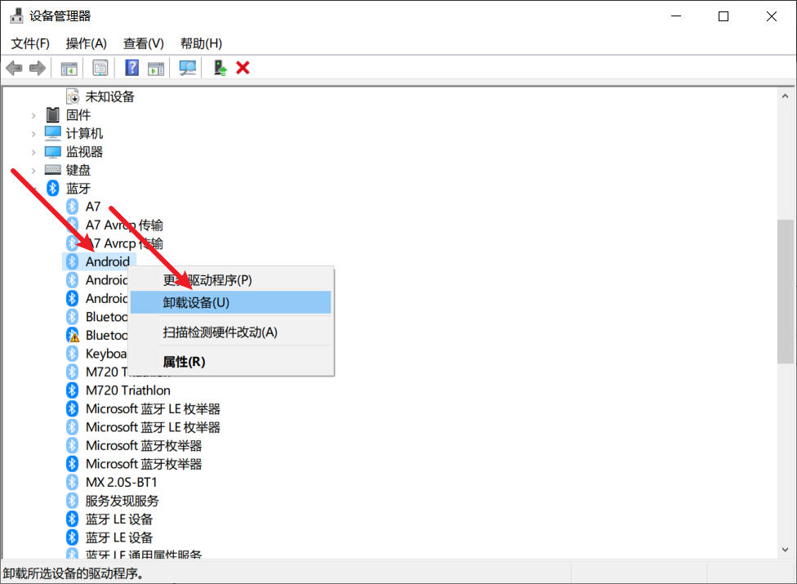Image resolution: width=797 pixels, height=584 pixels.
Task: Click the Forward arrow toolbar icon
Action: coord(38,68)
